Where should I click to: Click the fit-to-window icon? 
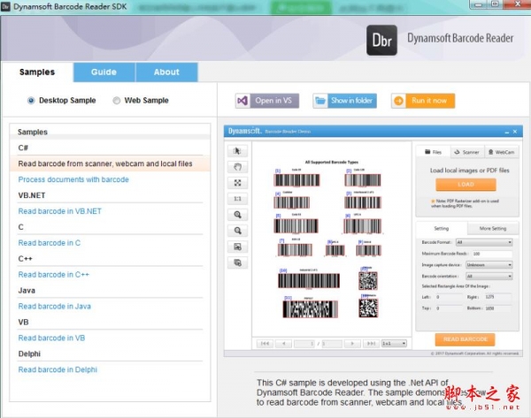coord(237,183)
